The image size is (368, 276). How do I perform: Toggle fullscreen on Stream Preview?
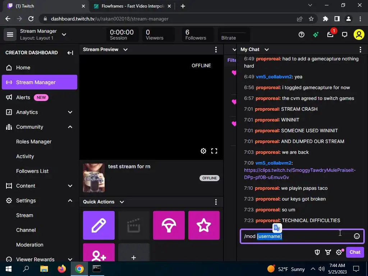pos(214,151)
